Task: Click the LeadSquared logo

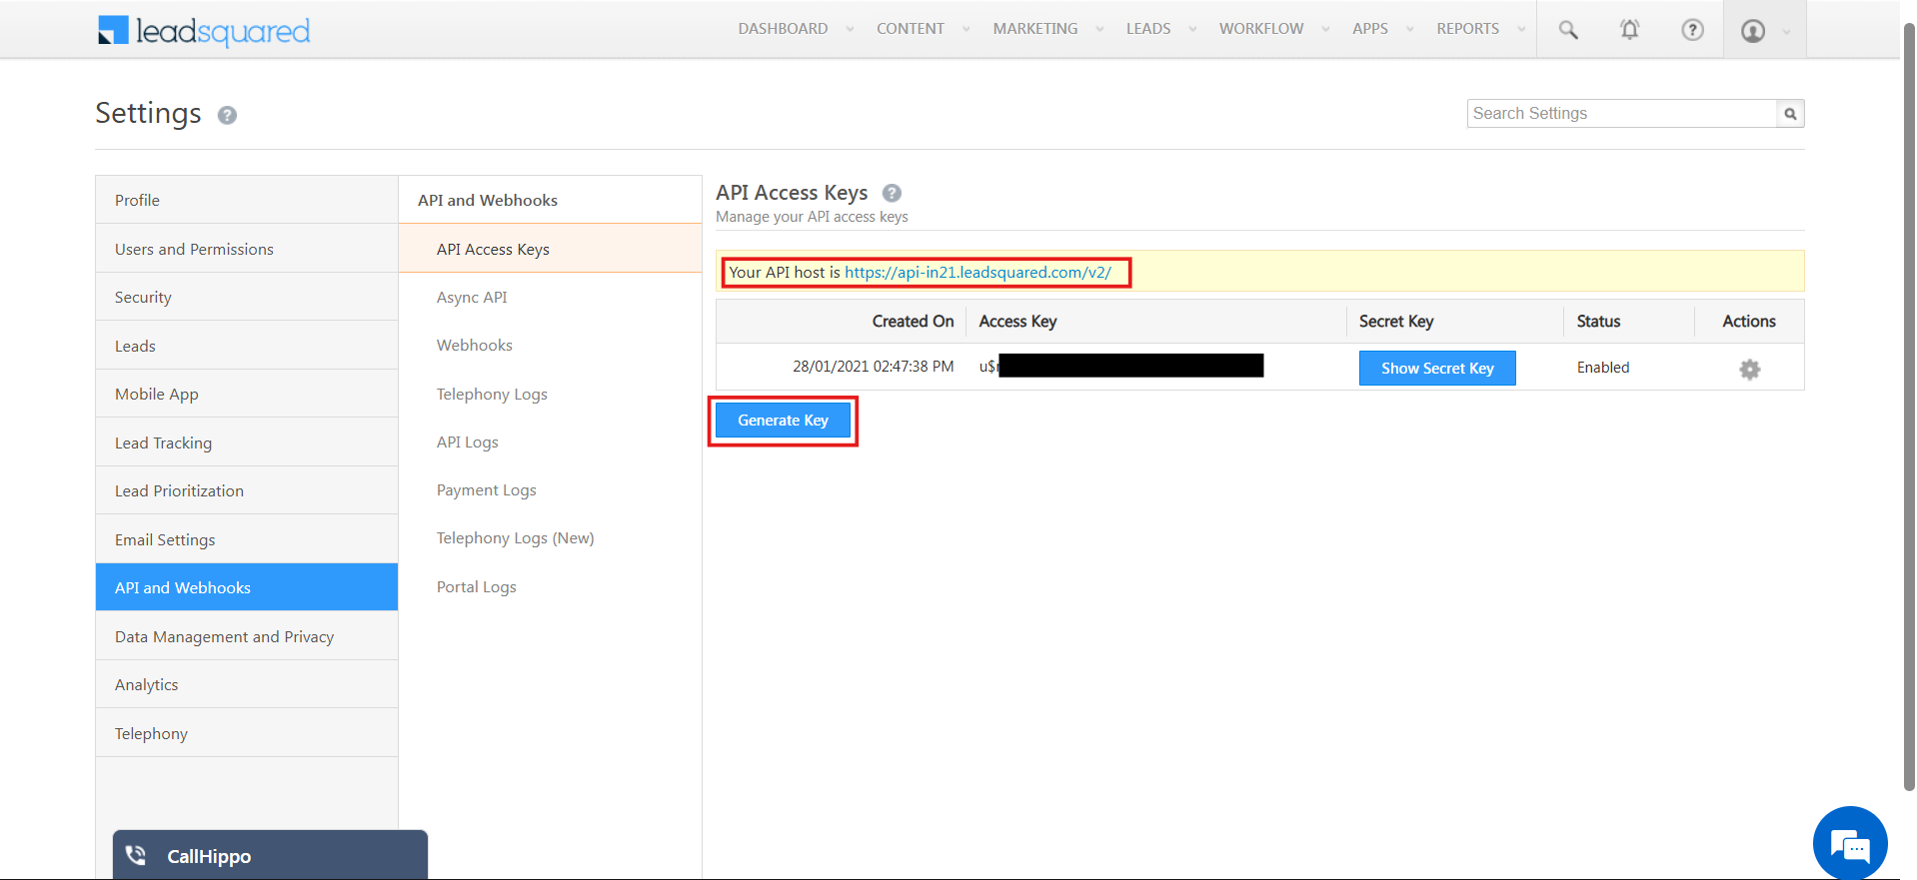Action: [204, 31]
